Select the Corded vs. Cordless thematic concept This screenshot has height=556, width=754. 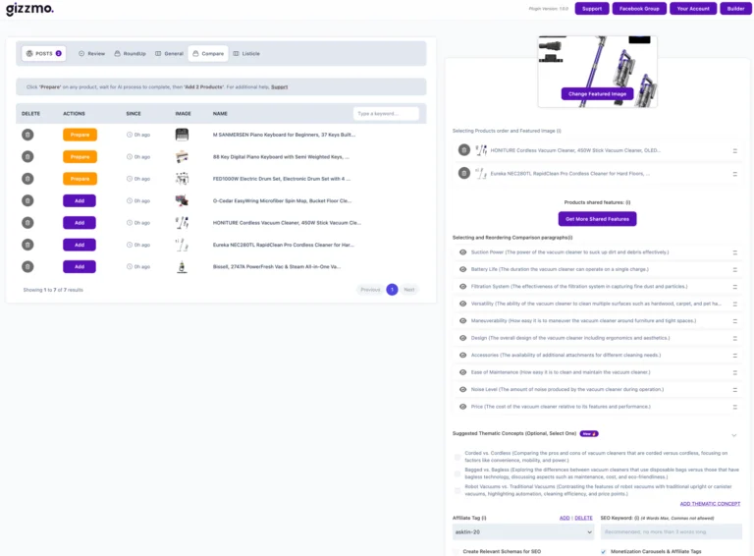[x=458, y=456]
